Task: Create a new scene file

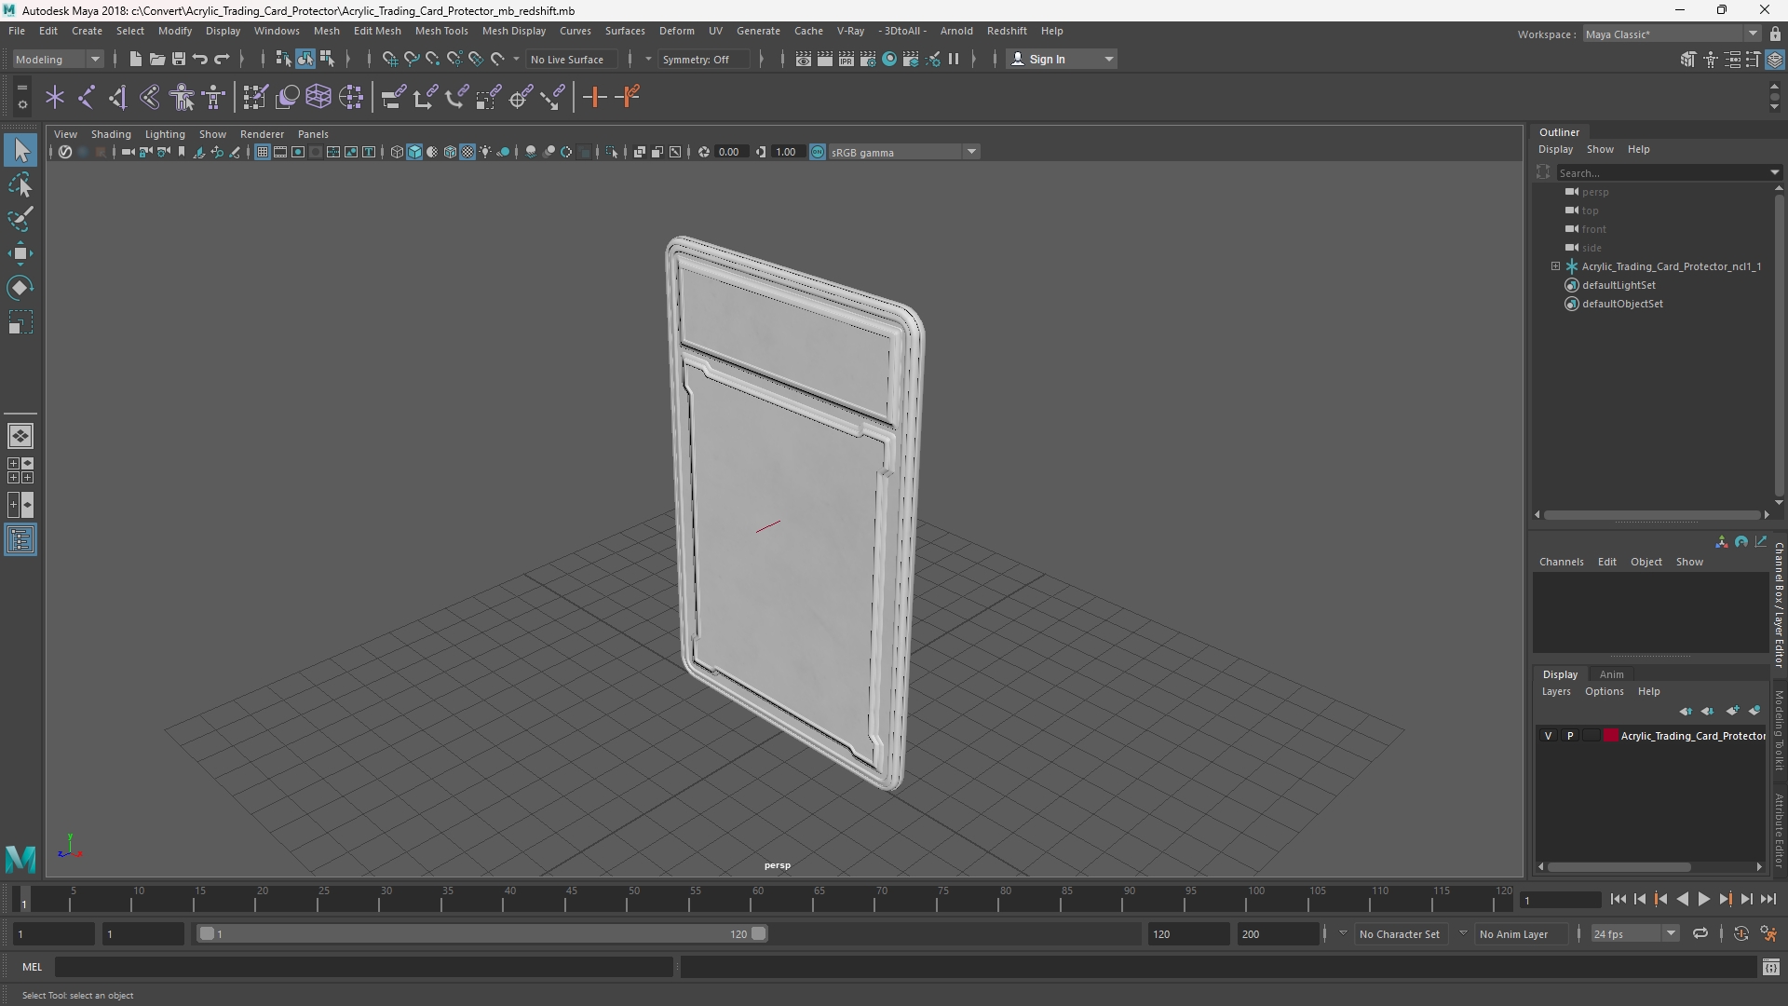Action: [135, 59]
